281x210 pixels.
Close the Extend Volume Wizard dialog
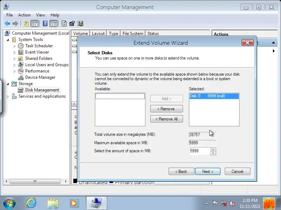pos(248,43)
